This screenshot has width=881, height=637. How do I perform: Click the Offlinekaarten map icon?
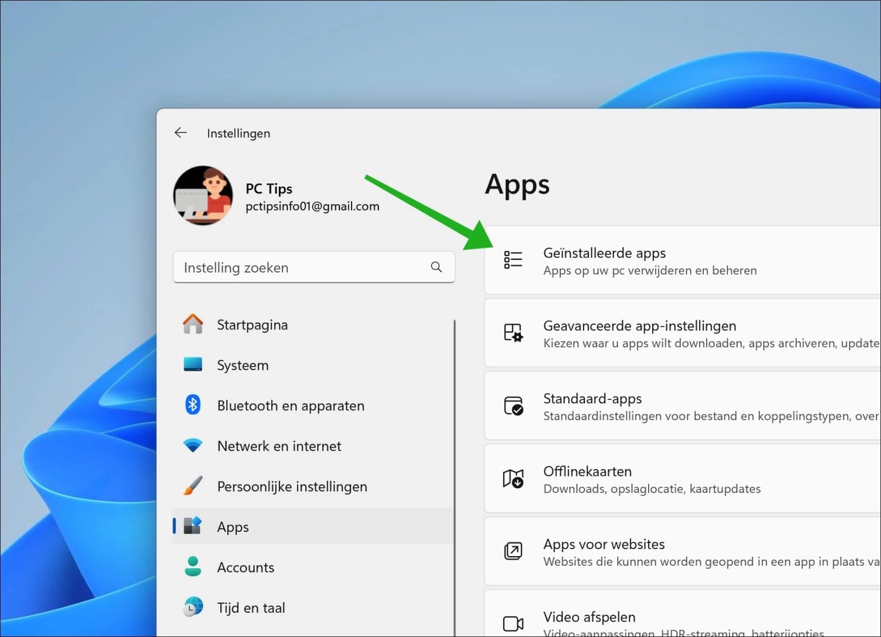click(513, 479)
